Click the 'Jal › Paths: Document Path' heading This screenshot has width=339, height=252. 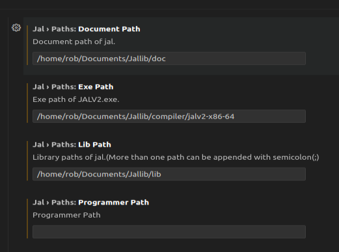click(87, 29)
